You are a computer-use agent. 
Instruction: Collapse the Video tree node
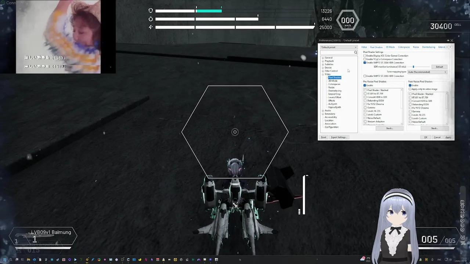(x=323, y=74)
